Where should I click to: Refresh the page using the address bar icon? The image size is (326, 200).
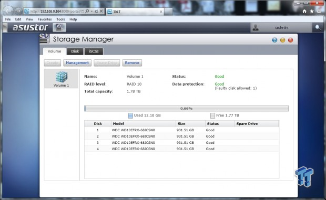[x=96, y=11]
